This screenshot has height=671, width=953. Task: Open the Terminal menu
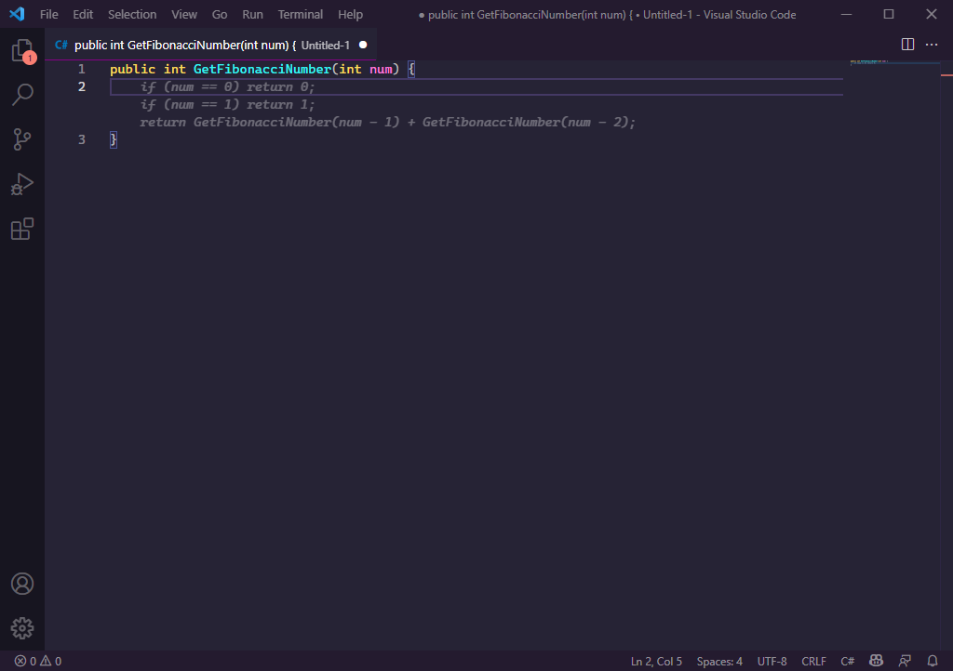tap(301, 15)
